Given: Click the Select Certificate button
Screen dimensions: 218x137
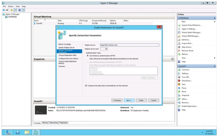Looking at the screenshot, I should point(149,78).
